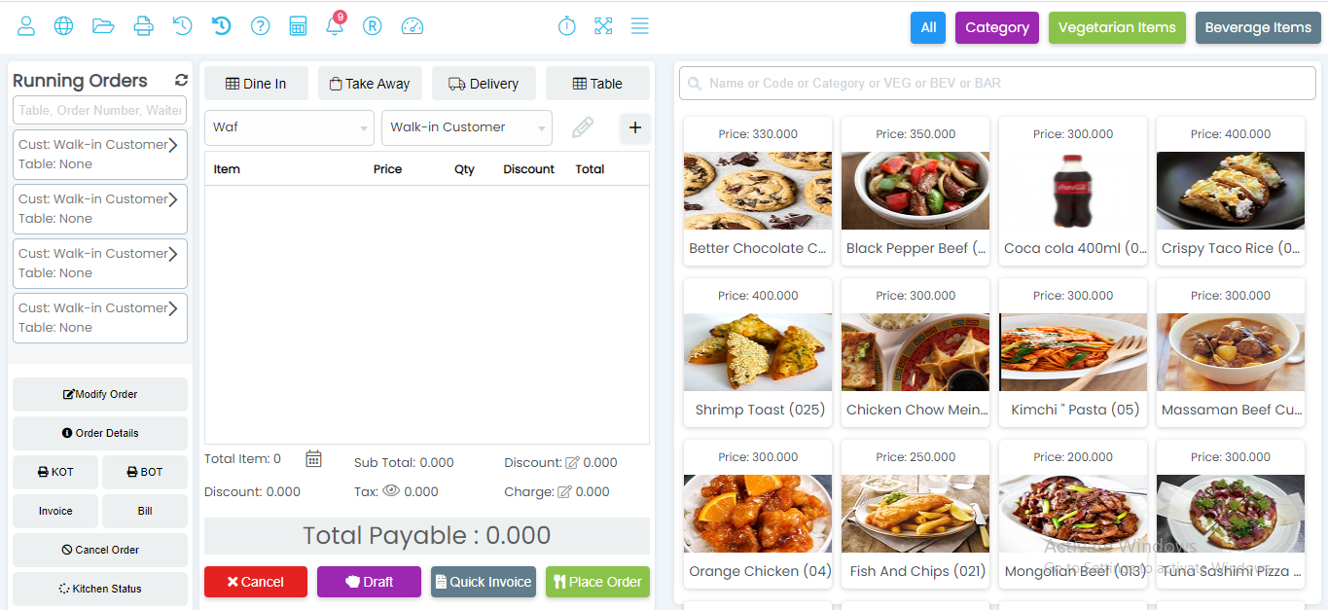The image size is (1328, 610).
Task: Click the item search field
Action: click(997, 84)
